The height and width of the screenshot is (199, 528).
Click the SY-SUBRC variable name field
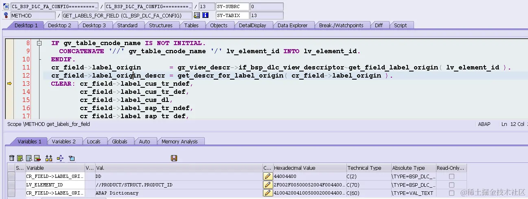pyautogui.click(x=232, y=6)
